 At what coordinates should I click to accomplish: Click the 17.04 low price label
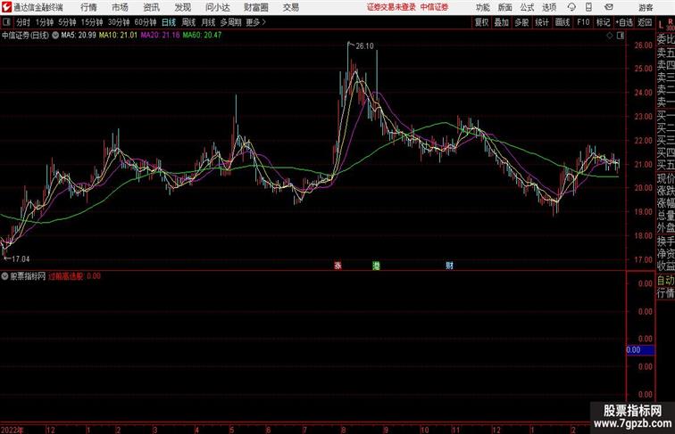tap(21, 259)
